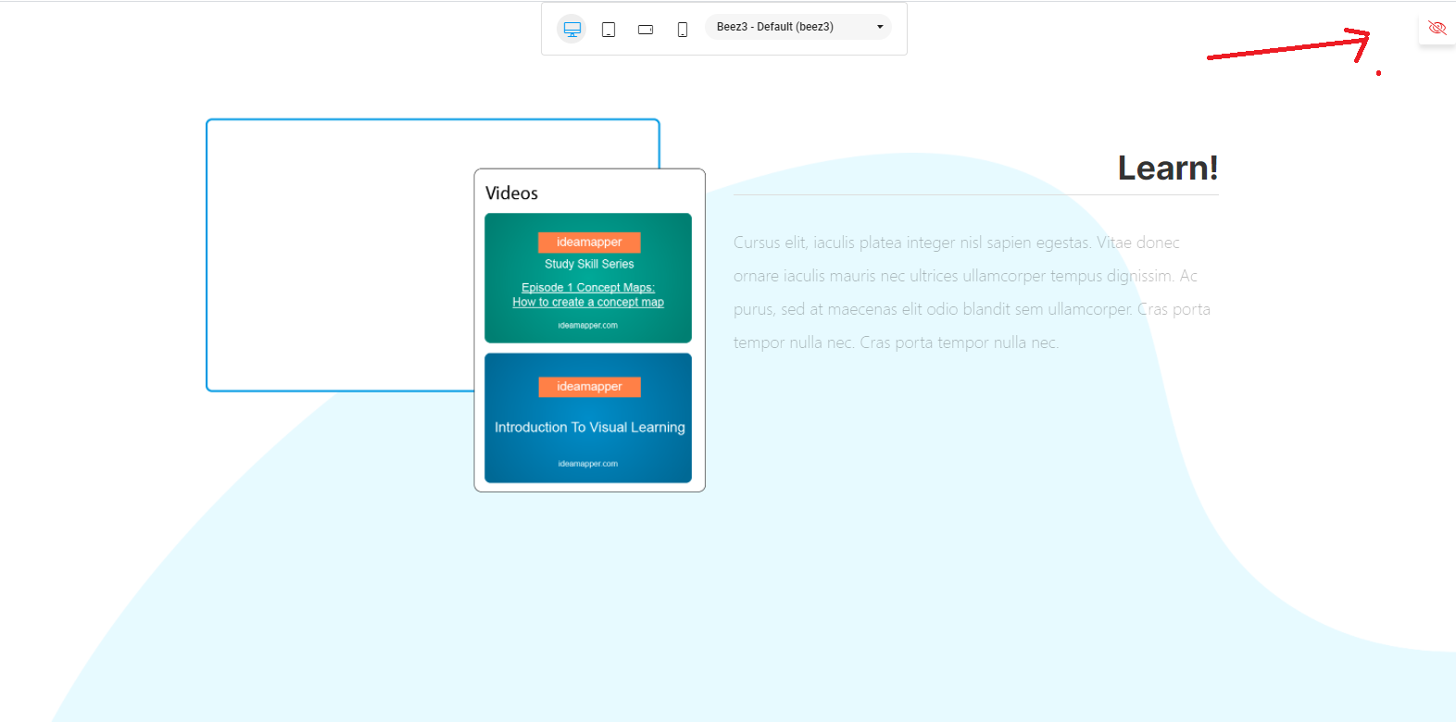
Task: Toggle the crossed-eye preview visibility button
Action: pos(1437,28)
